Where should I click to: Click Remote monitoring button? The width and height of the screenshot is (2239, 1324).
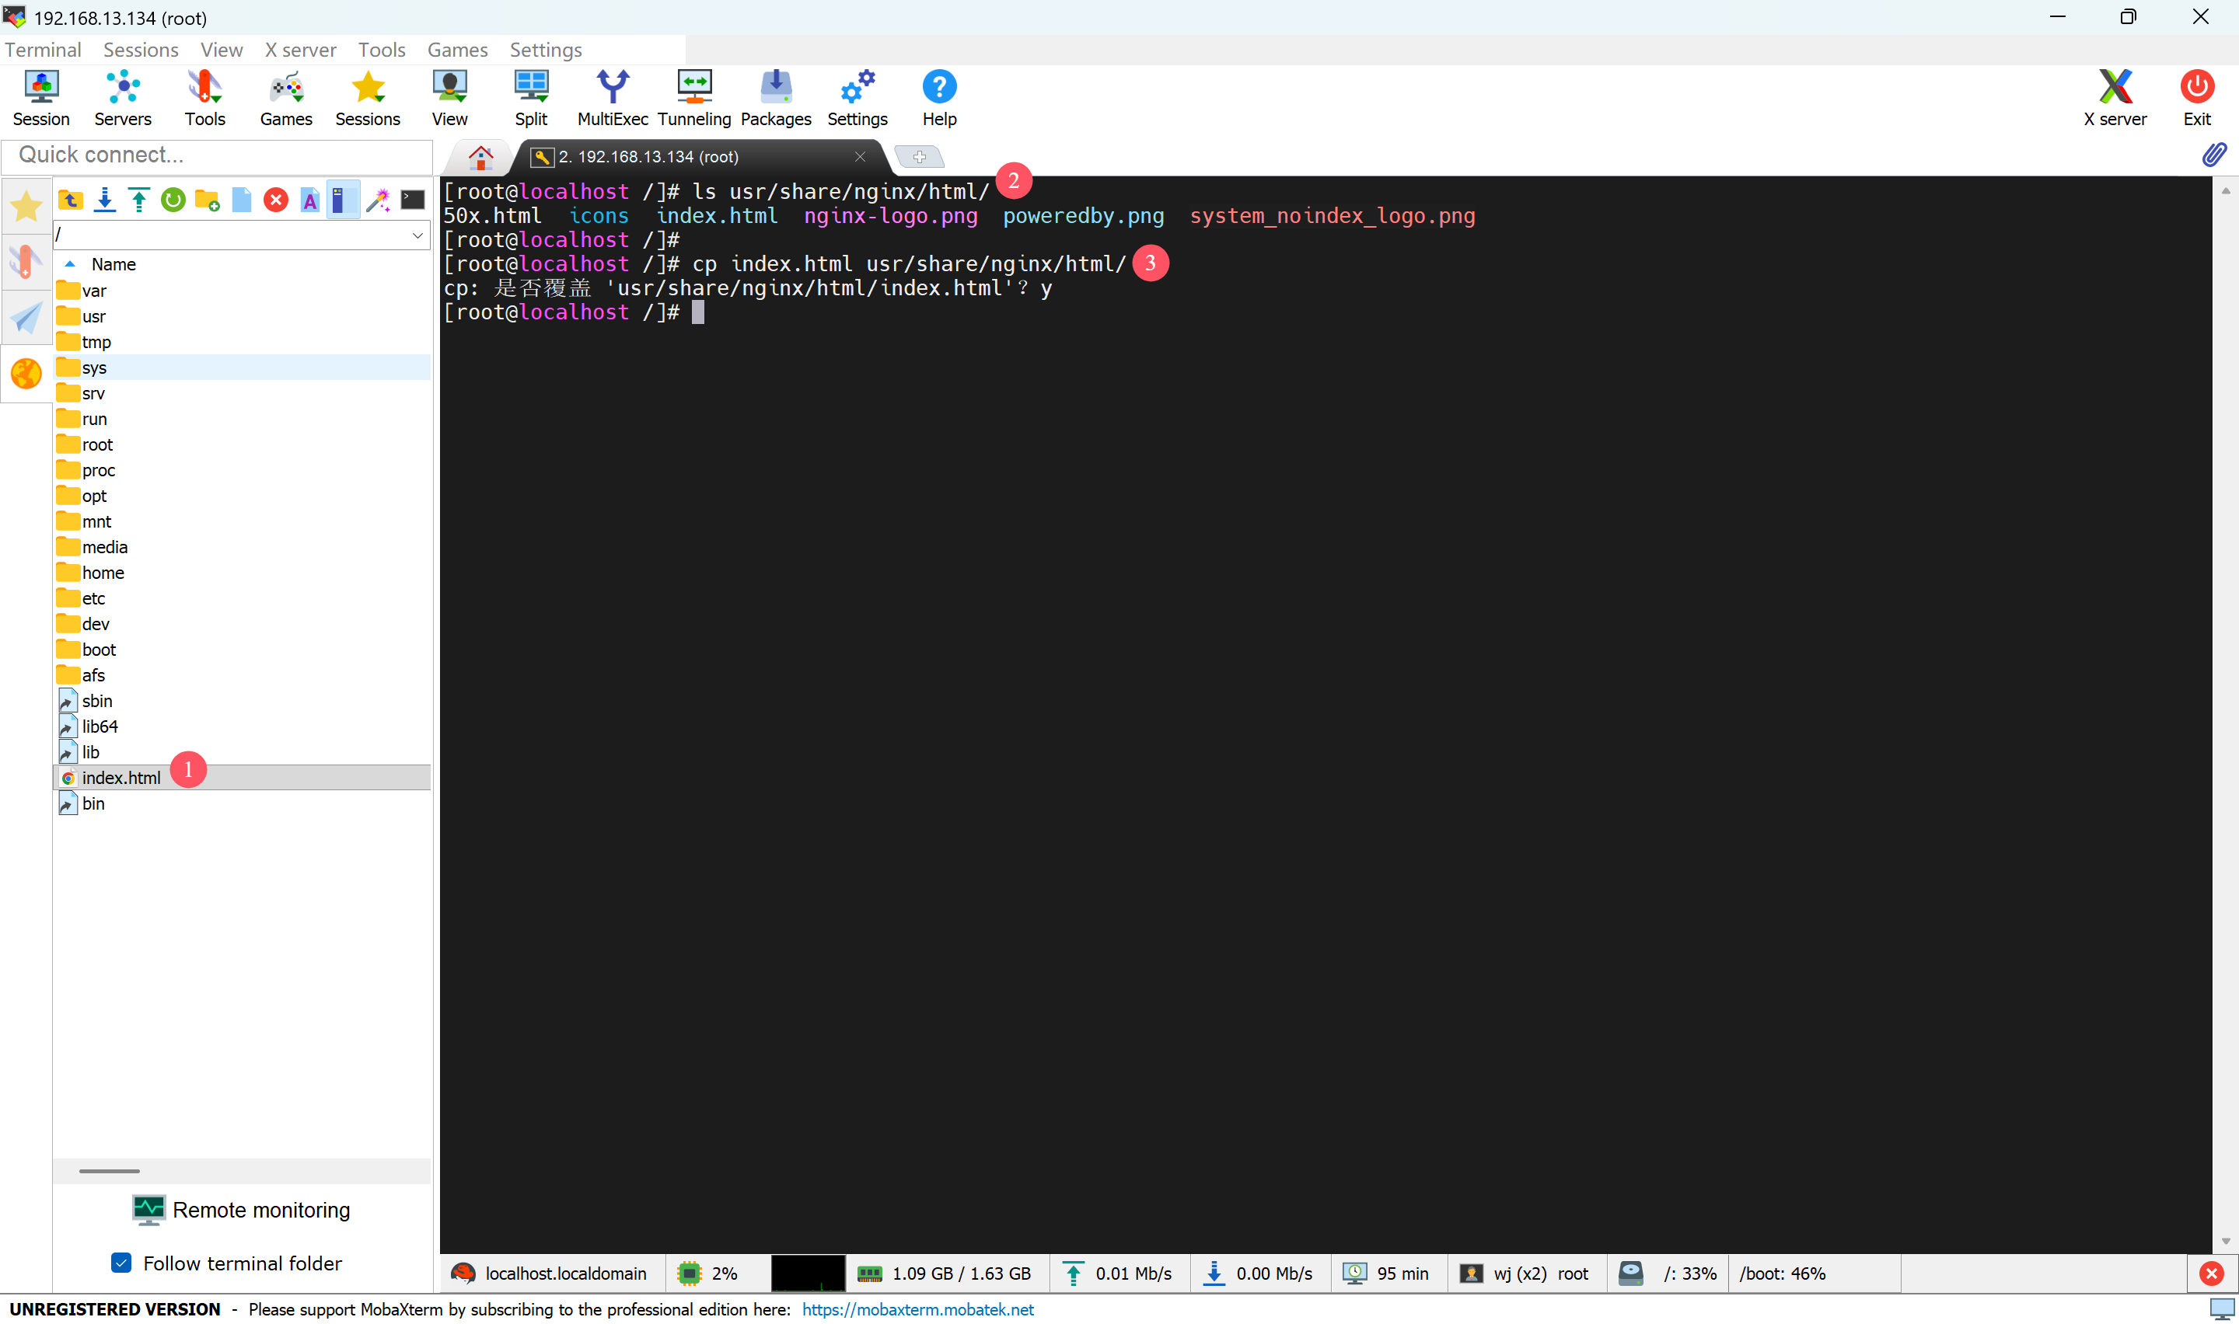(241, 1210)
